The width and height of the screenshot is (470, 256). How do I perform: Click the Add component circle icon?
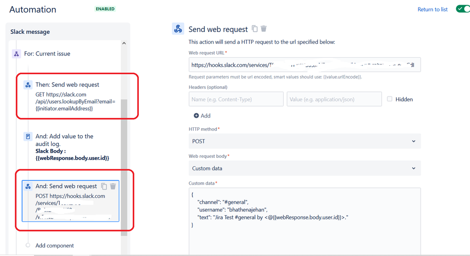click(x=28, y=245)
